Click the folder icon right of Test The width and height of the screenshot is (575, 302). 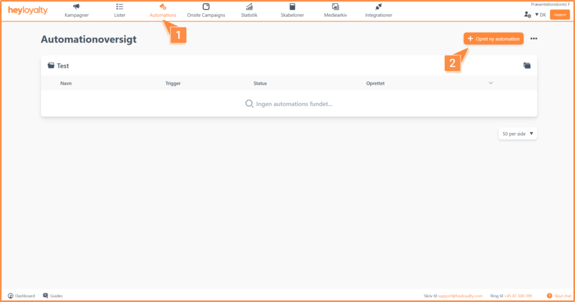pos(527,66)
